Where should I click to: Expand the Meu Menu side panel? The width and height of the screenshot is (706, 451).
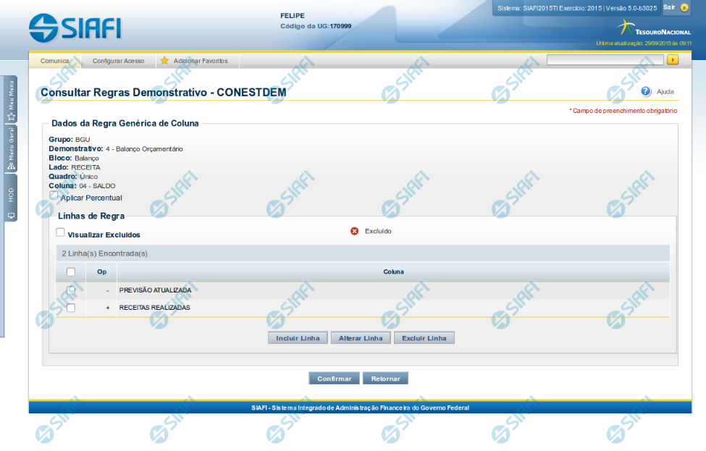tap(11, 100)
